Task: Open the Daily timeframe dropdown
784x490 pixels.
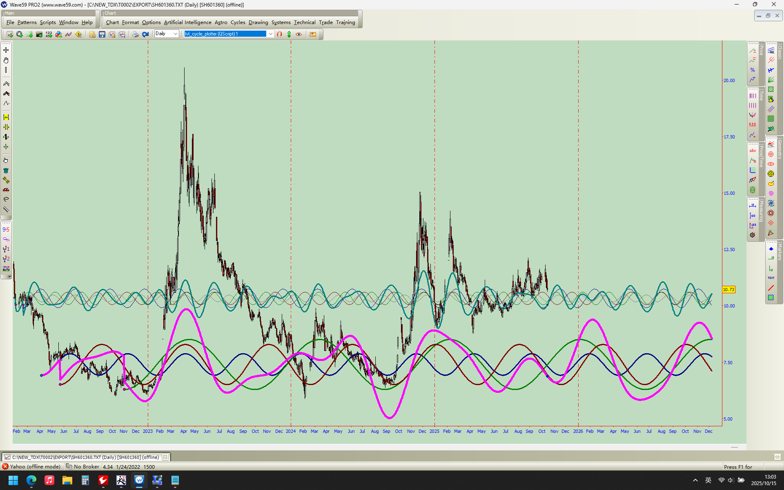Action: point(176,34)
